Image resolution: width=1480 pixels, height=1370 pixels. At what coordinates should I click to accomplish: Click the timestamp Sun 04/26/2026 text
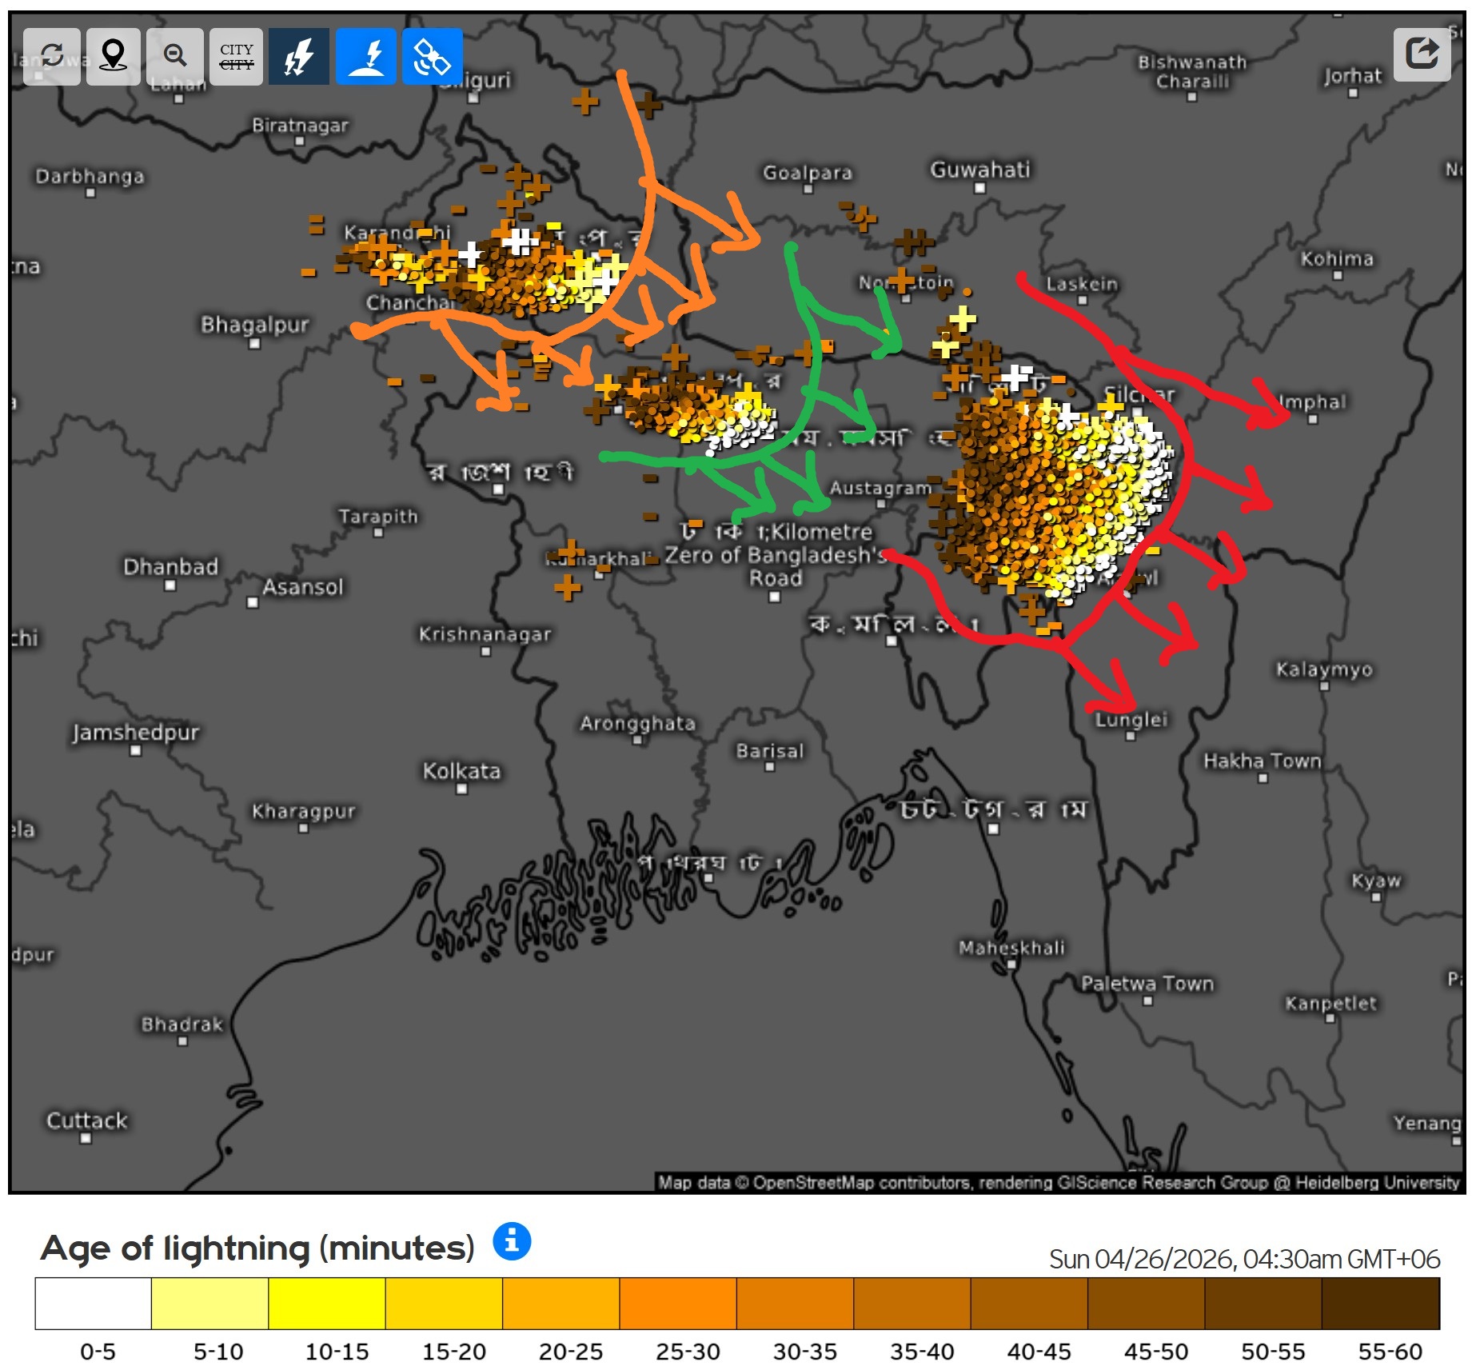[1243, 1260]
